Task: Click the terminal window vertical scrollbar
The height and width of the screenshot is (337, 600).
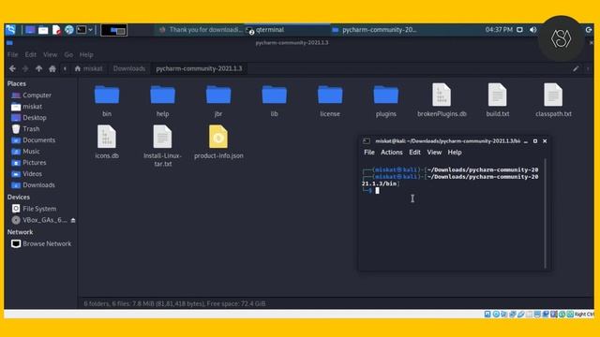Action: [546, 214]
